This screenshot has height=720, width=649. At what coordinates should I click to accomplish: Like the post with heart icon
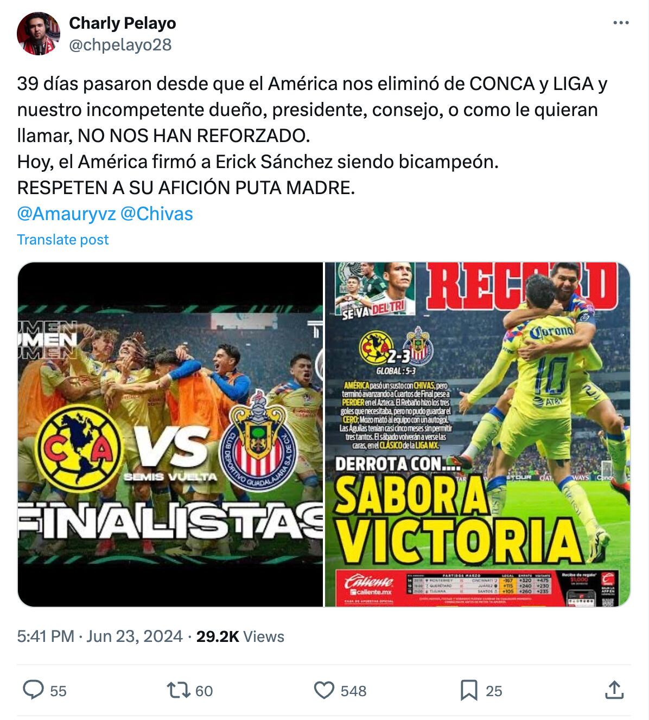[324, 690]
